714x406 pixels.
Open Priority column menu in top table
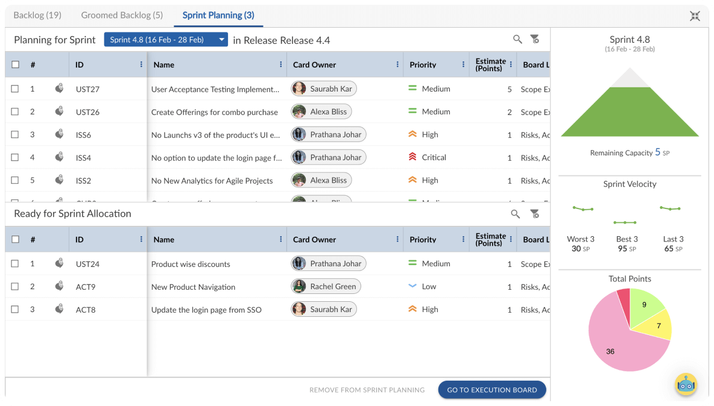[x=463, y=64]
